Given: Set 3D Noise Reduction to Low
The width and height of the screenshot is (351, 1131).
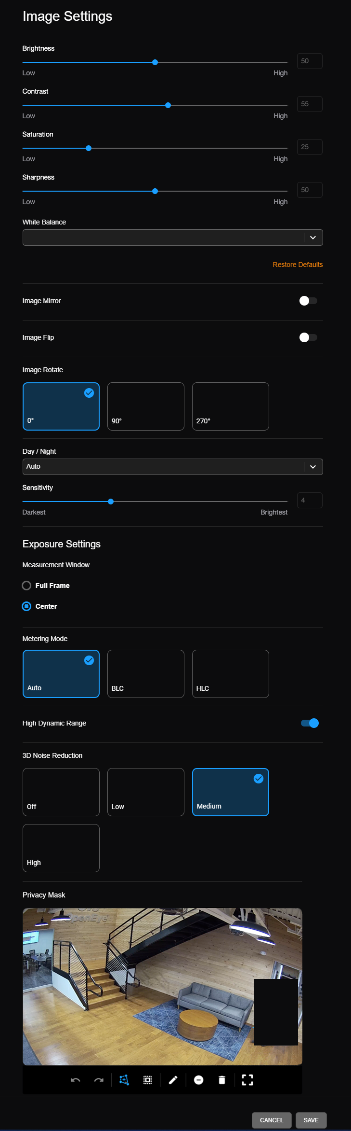Looking at the screenshot, I should pyautogui.click(x=146, y=792).
